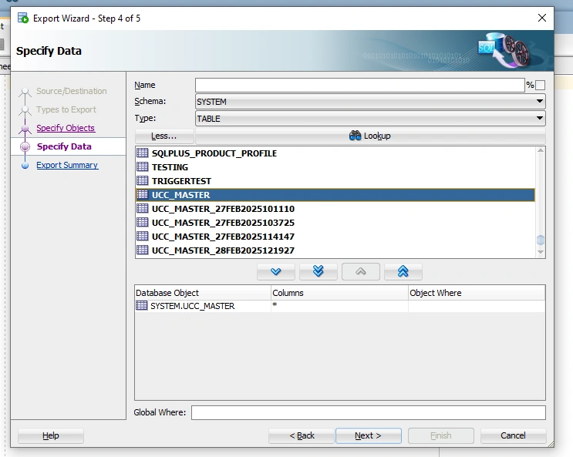Jump to the Export Summary step
573x457 pixels.
point(67,165)
